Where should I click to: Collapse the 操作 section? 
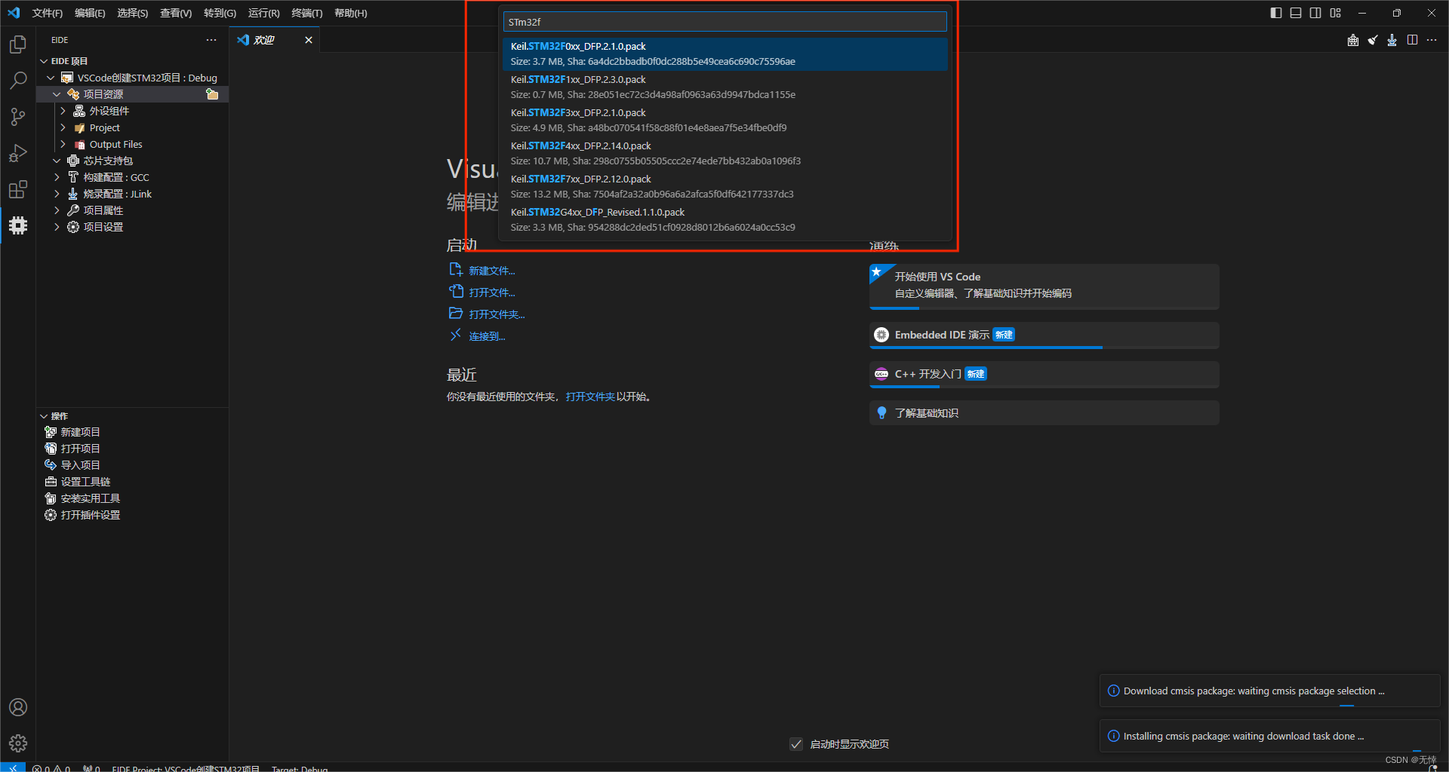pos(44,416)
